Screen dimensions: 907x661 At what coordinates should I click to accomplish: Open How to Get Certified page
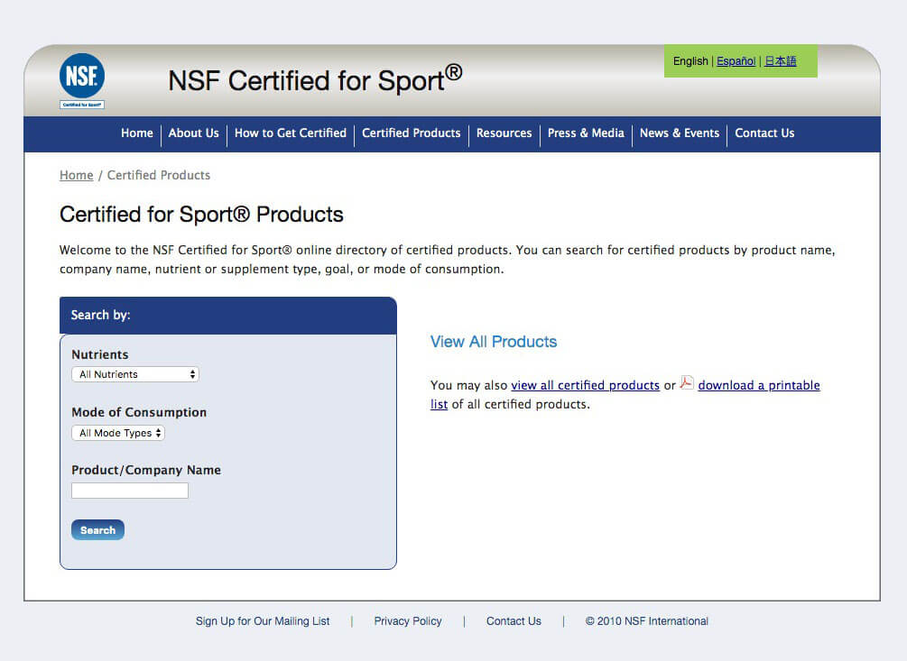click(291, 133)
